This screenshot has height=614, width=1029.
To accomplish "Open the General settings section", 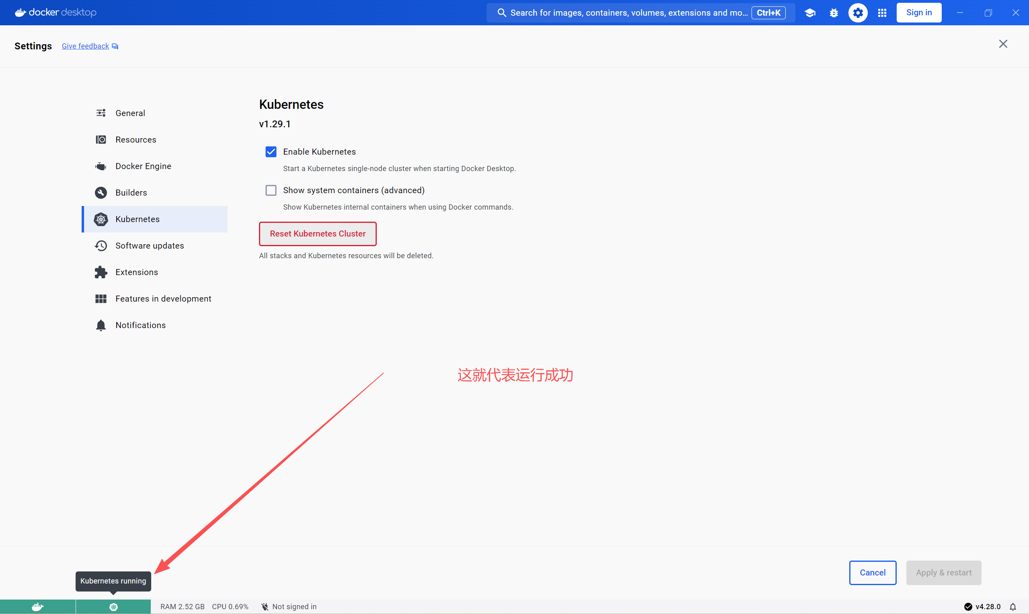I will tap(130, 113).
